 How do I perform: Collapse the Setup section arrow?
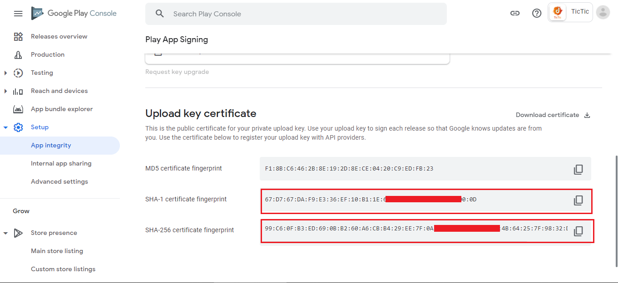(x=5, y=127)
